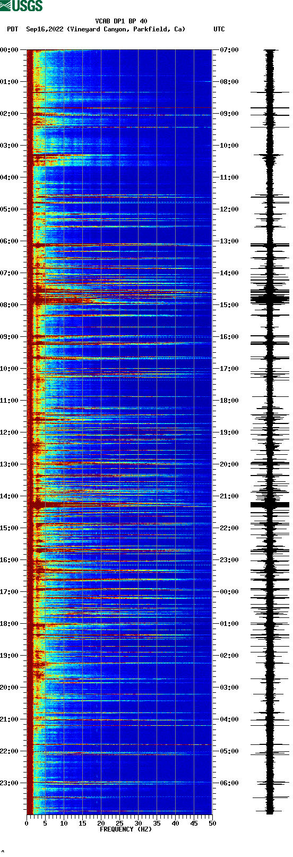Click the PDT time label 11:00
Screen dimensions: 293x857
tap(10, 401)
